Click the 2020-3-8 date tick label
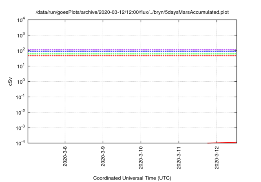The width and height of the screenshot is (261, 182). [65, 156]
